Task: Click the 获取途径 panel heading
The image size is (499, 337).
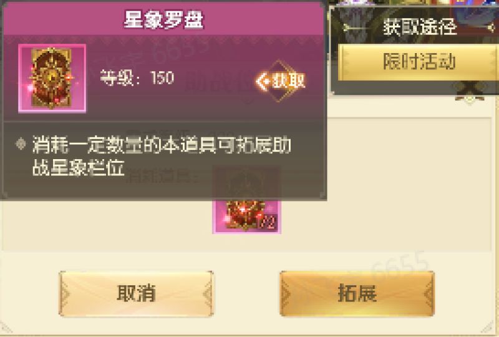Action: point(420,27)
